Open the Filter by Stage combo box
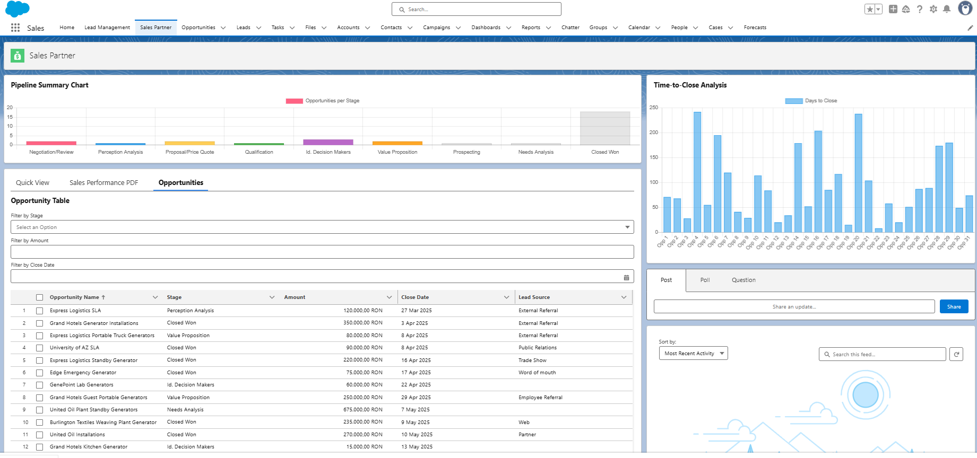The width and height of the screenshot is (977, 458). 322,227
